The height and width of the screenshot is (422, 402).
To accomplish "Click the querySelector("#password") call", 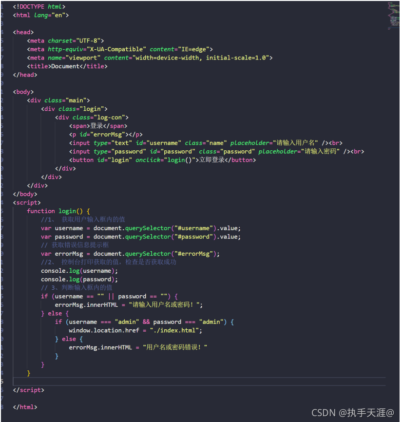I will [171, 237].
